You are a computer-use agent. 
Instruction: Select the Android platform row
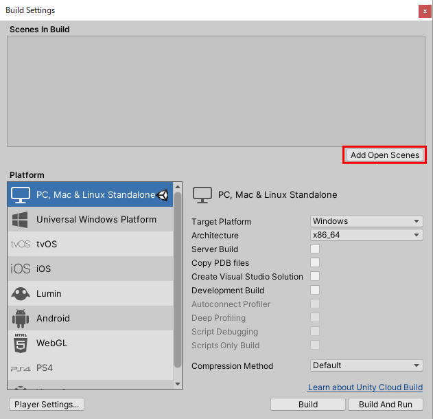[91, 318]
